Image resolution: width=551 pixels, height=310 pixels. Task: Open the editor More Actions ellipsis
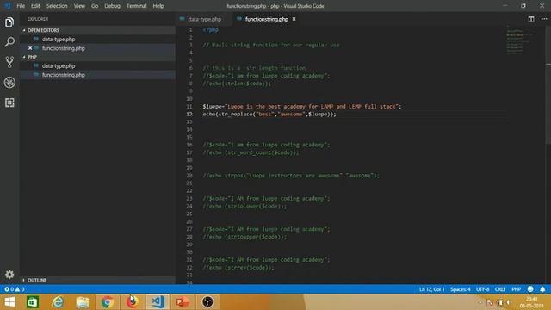[x=544, y=19]
